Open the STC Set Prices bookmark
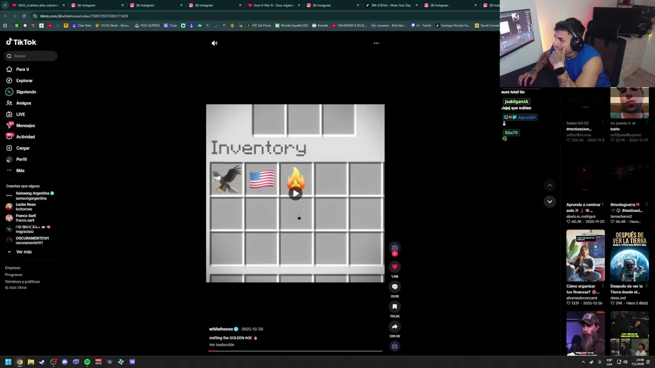Viewport: 655px width, 368px height. pyautogui.click(x=258, y=26)
